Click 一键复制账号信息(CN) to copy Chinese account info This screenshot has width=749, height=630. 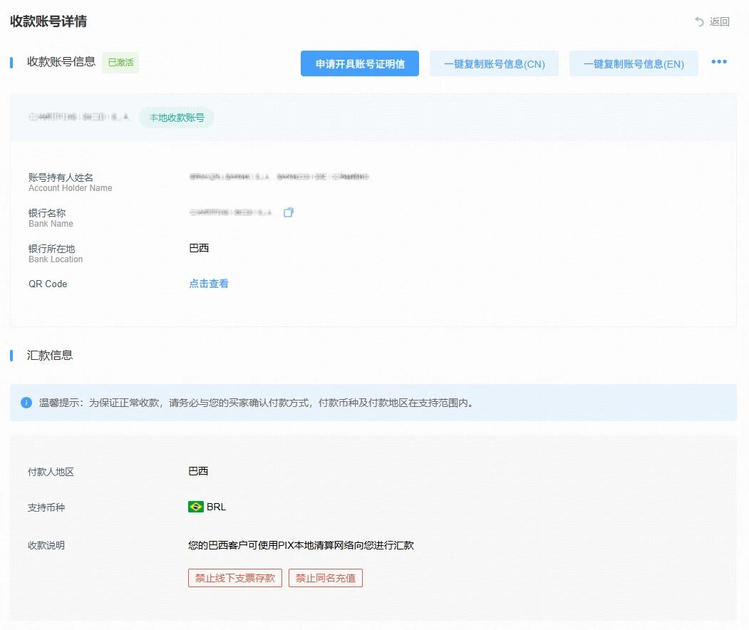493,63
